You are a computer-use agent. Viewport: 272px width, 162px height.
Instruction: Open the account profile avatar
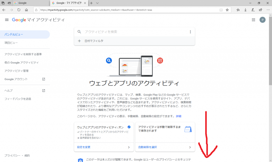click(x=262, y=20)
